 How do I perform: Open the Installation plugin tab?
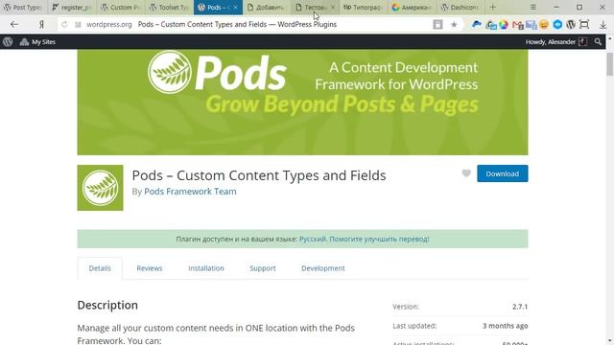206,268
